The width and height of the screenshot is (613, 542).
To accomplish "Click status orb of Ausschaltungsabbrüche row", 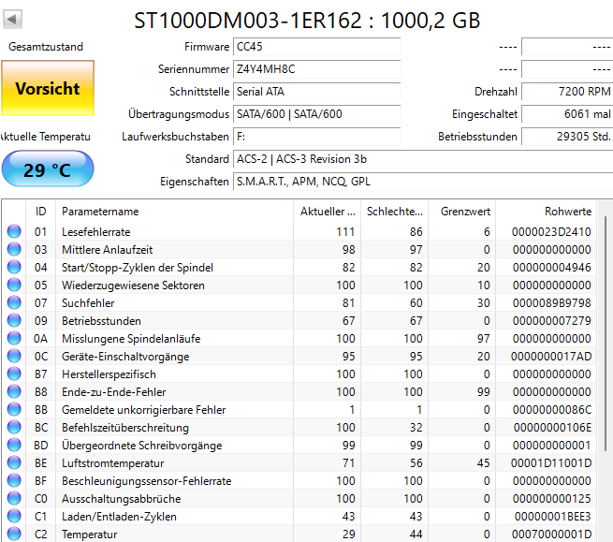I will tap(14, 499).
